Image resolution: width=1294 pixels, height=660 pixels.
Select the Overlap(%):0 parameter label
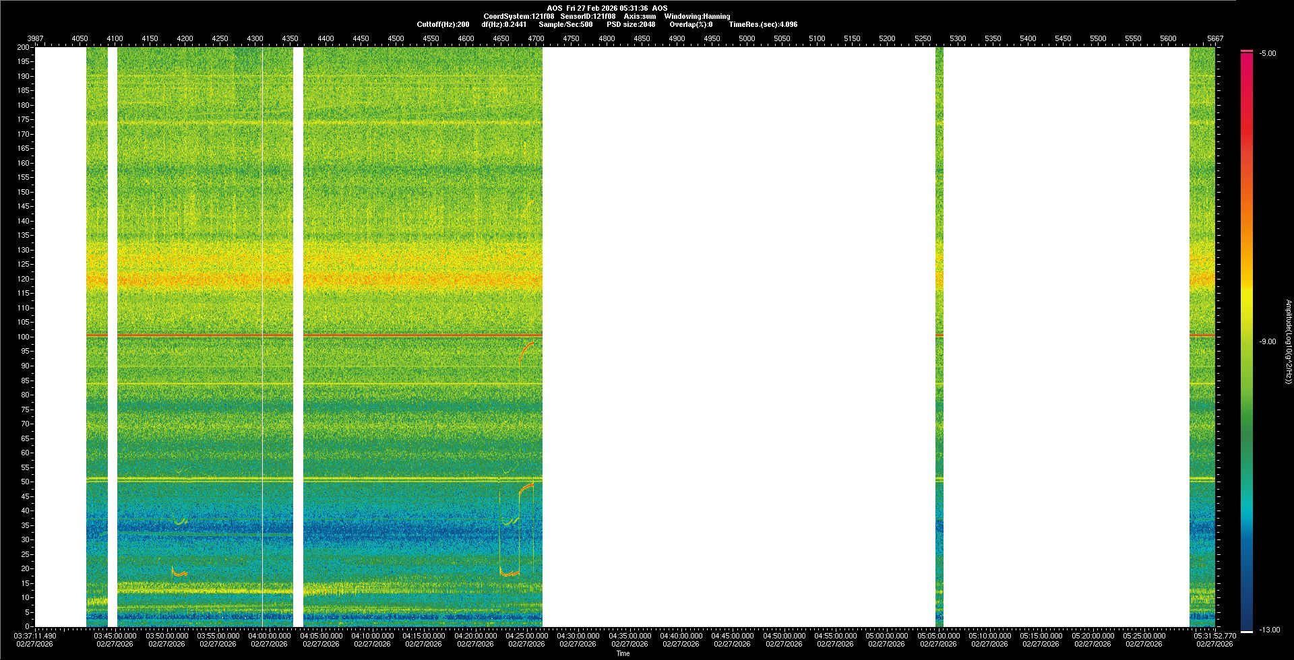click(690, 24)
